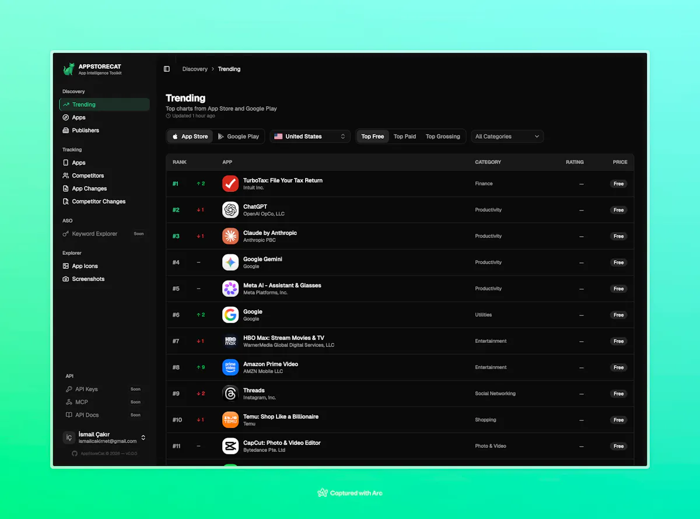Open the Meta AI app icon

230,289
